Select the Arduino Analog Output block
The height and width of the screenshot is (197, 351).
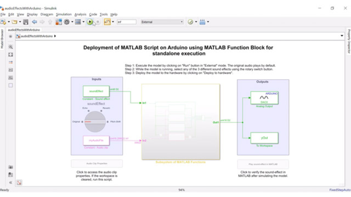264,98
